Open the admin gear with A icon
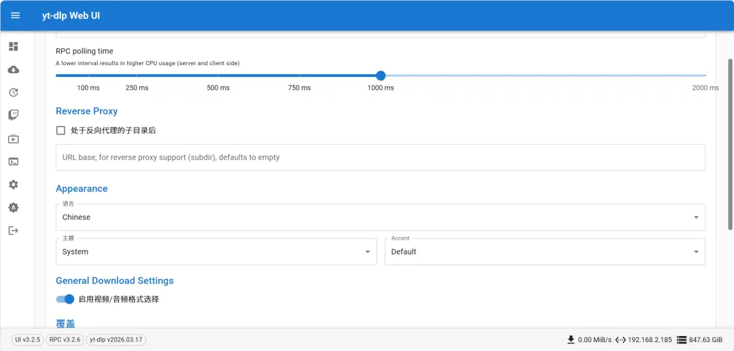The width and height of the screenshot is (734, 351). point(14,208)
